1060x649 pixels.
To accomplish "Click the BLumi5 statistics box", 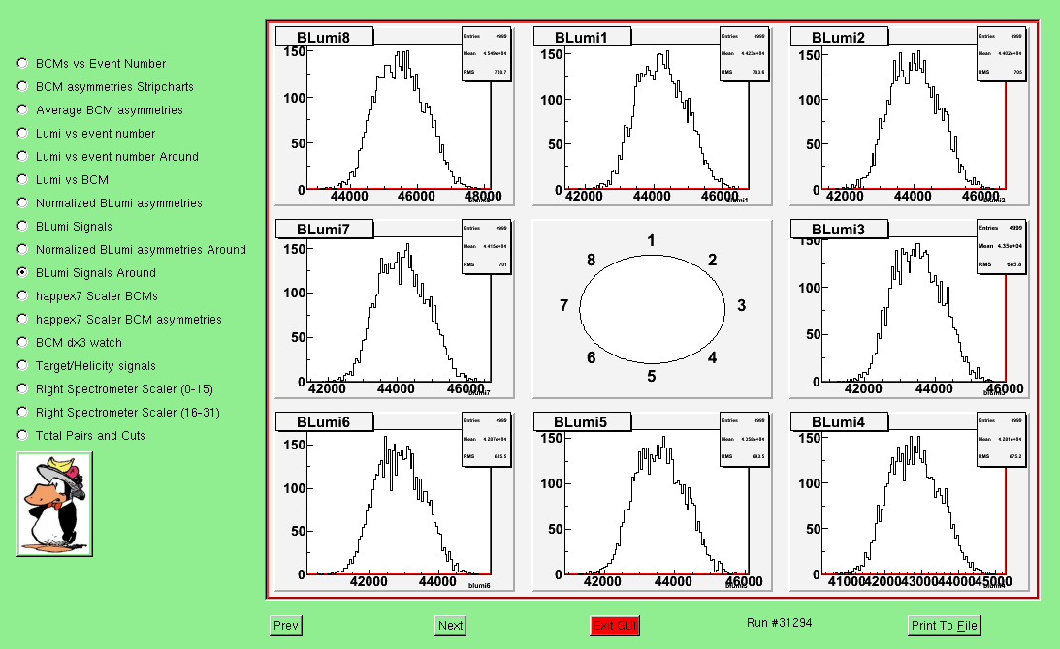I will [x=744, y=439].
